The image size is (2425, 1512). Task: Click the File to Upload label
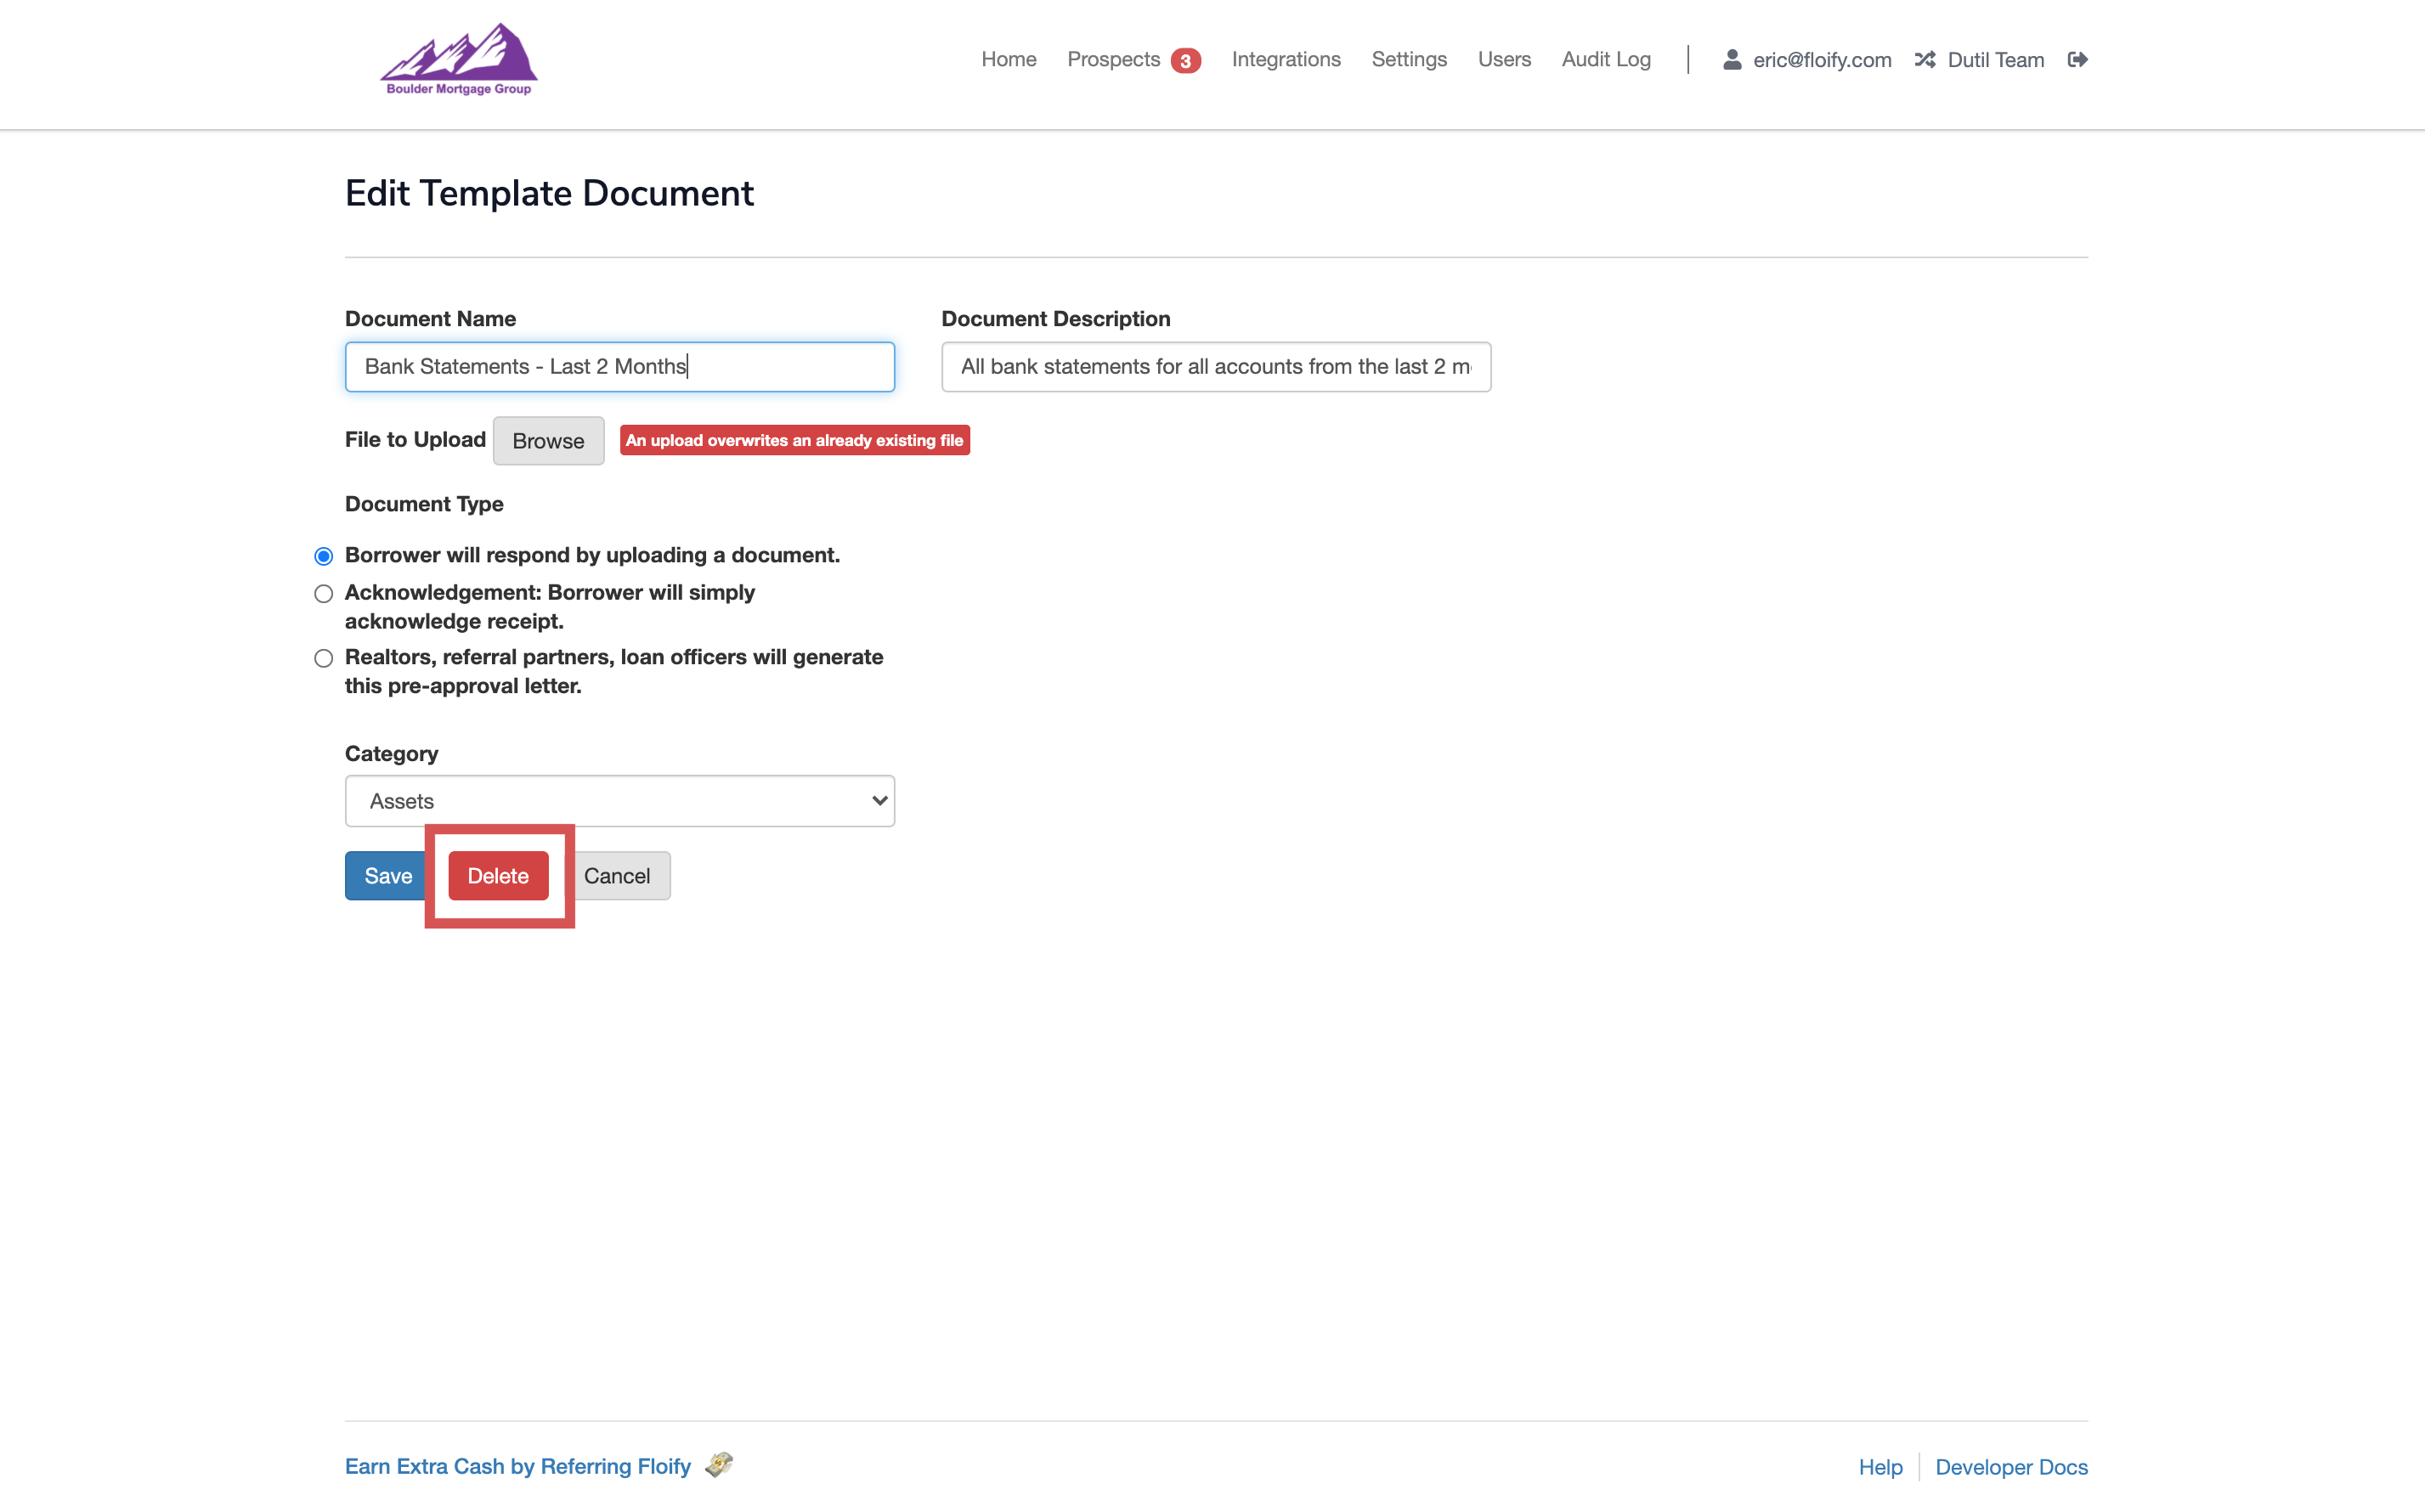click(x=415, y=440)
